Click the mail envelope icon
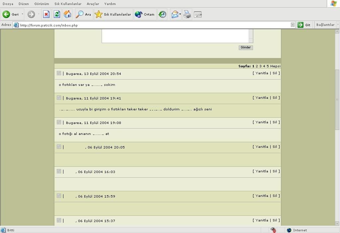 [175, 14]
